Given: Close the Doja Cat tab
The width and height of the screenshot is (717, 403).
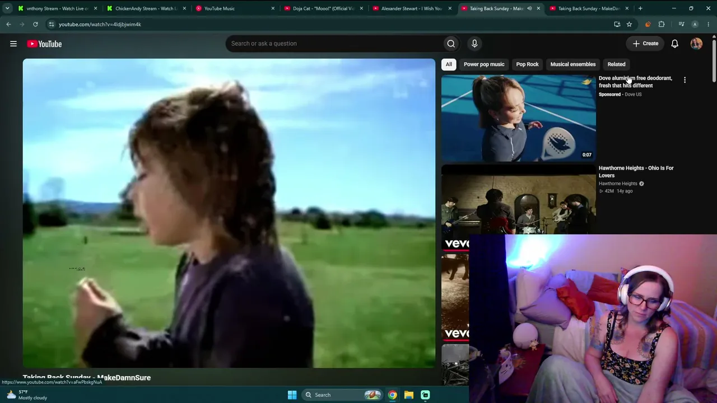Looking at the screenshot, I should 361,8.
